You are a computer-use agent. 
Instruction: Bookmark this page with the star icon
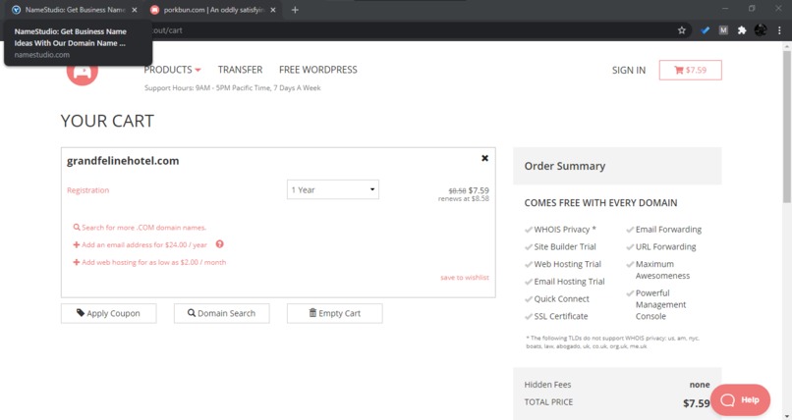(x=682, y=30)
